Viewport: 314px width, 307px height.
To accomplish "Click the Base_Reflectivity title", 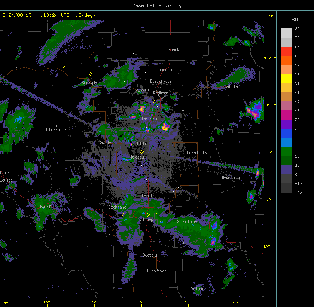I will (x=157, y=5).
